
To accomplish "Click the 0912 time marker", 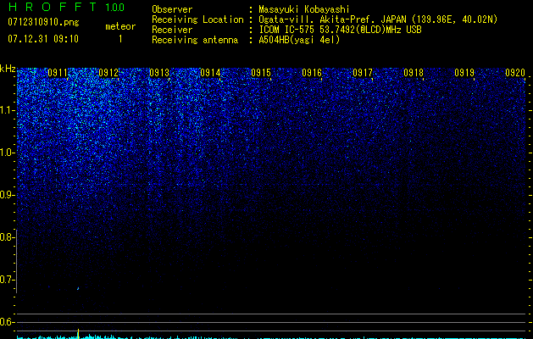I will [x=108, y=73].
